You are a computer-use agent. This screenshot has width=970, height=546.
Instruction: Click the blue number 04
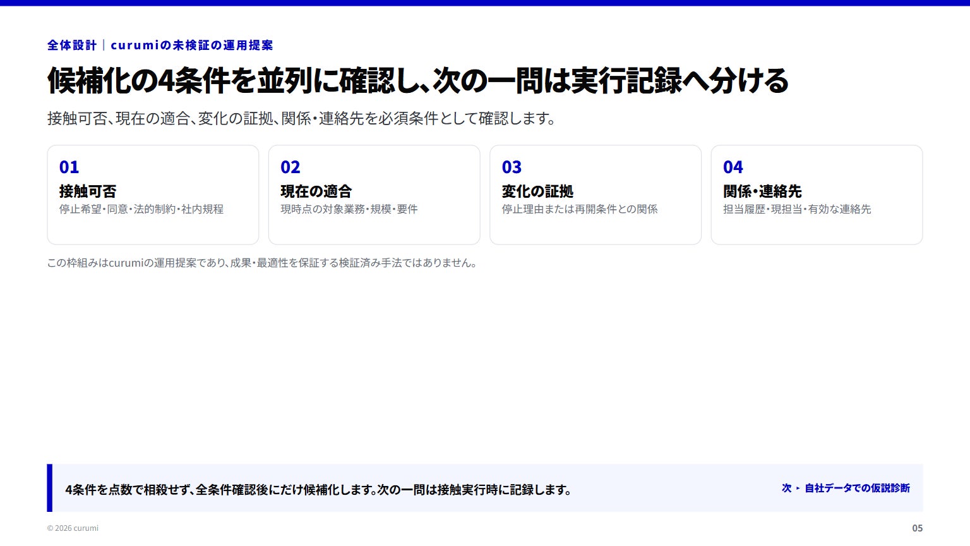click(x=733, y=167)
